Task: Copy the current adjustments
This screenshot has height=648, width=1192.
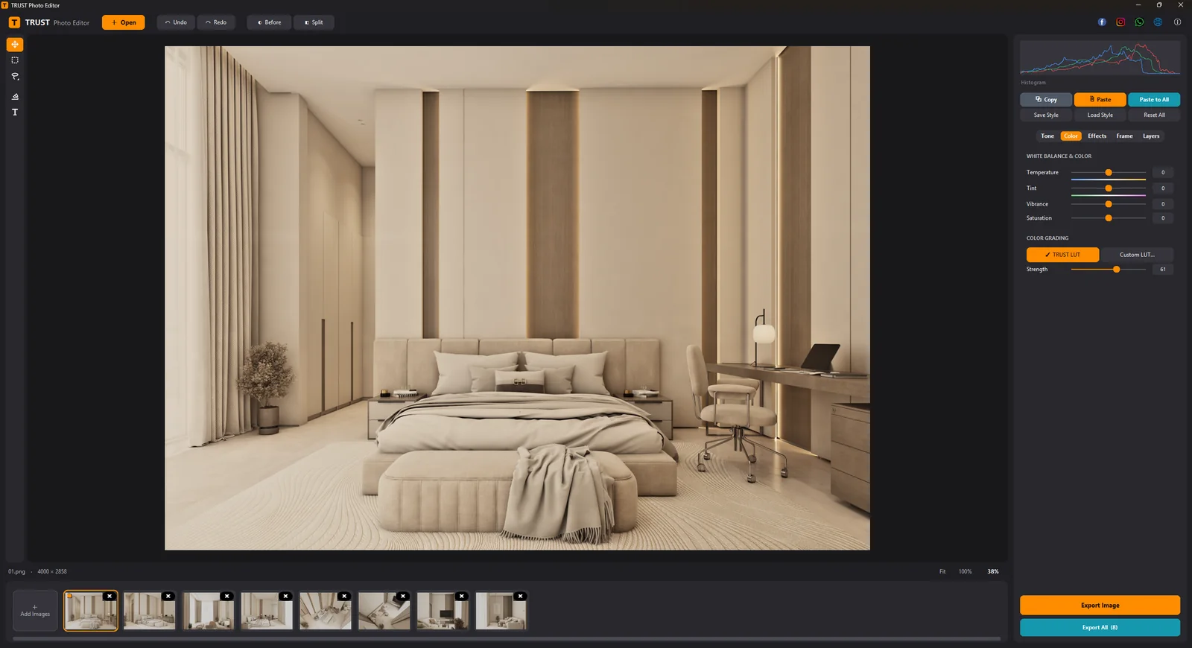Action: 1046,99
